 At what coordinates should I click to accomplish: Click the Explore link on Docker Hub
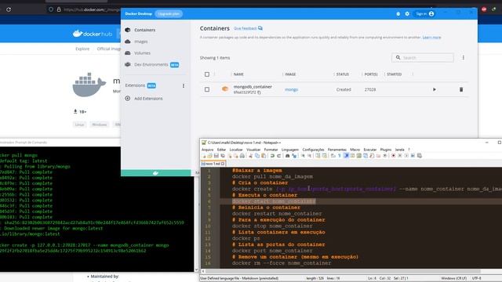[x=82, y=49]
